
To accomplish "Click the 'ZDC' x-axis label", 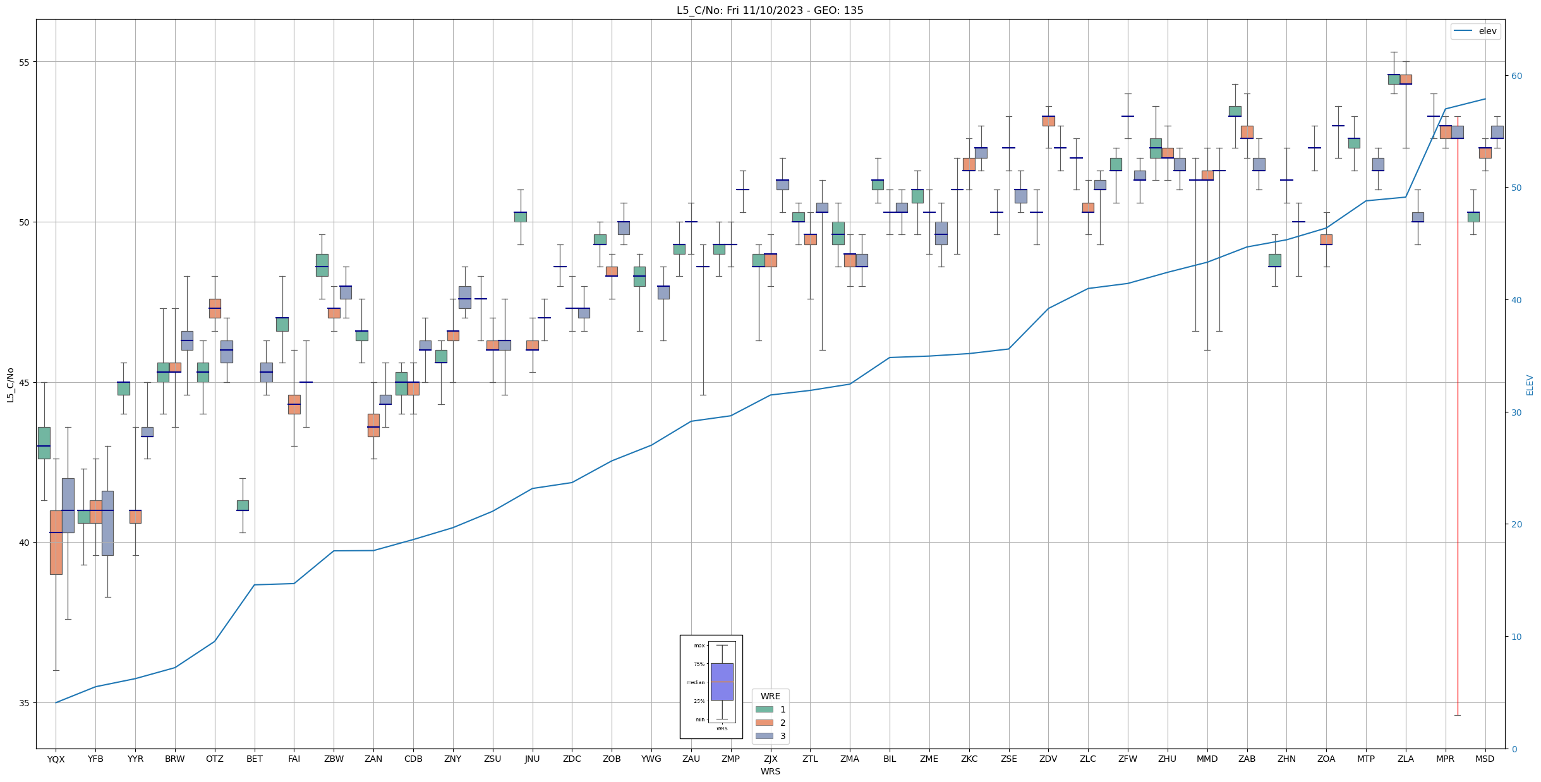I will click(x=572, y=759).
